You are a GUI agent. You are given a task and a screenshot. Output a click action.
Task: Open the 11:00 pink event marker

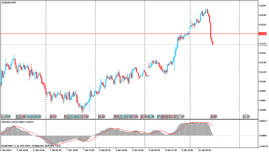(23, 117)
